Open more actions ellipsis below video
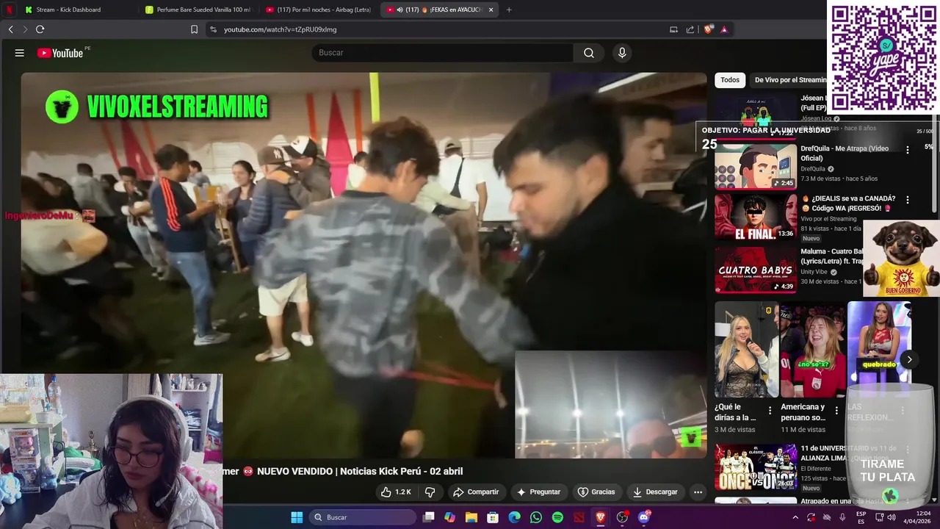This screenshot has height=529, width=940. (698, 492)
